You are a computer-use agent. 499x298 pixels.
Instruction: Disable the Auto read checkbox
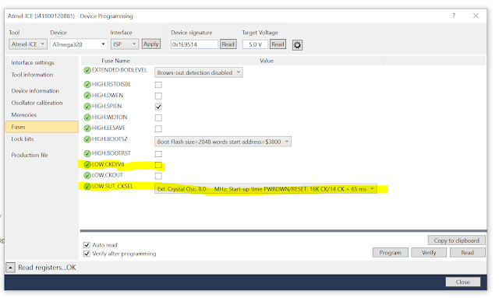coord(87,245)
